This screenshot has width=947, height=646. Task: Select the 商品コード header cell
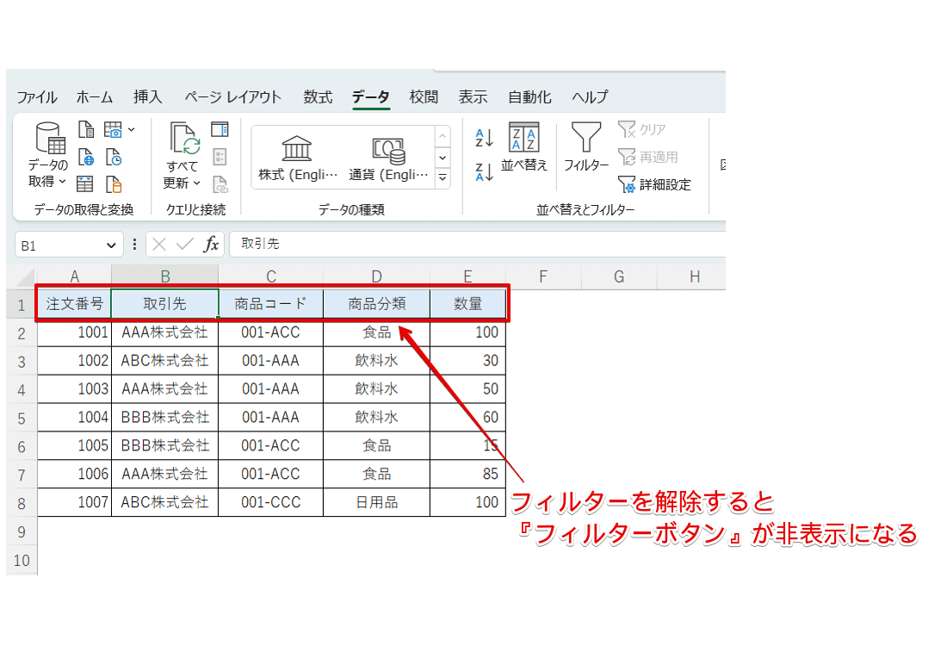click(x=270, y=304)
